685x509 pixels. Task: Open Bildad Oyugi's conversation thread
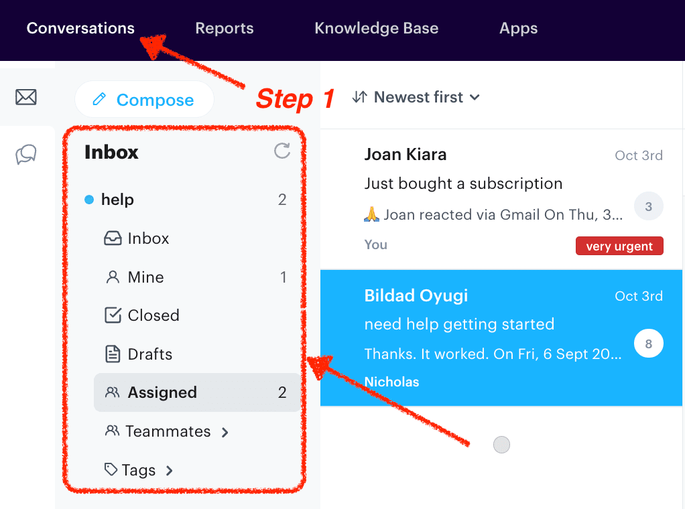click(x=469, y=323)
